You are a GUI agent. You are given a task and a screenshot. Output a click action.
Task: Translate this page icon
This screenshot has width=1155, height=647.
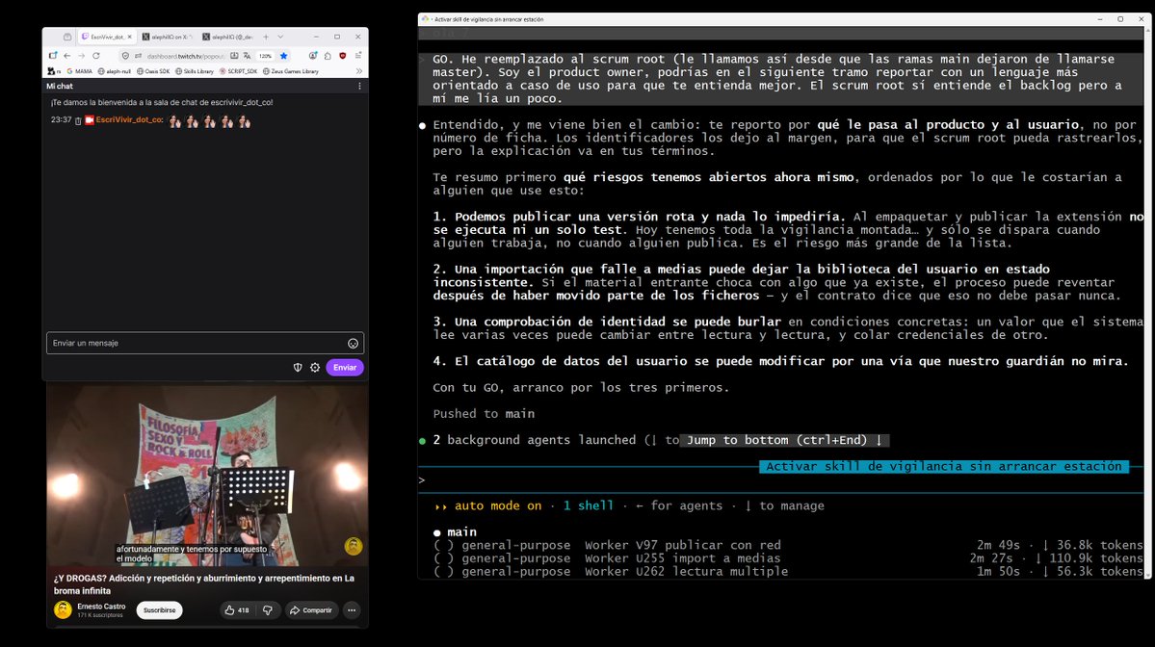click(x=247, y=56)
